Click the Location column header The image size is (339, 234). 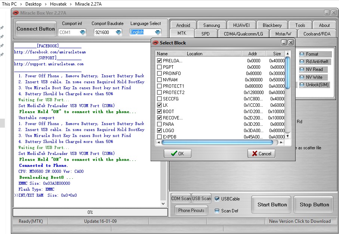pos(213,54)
